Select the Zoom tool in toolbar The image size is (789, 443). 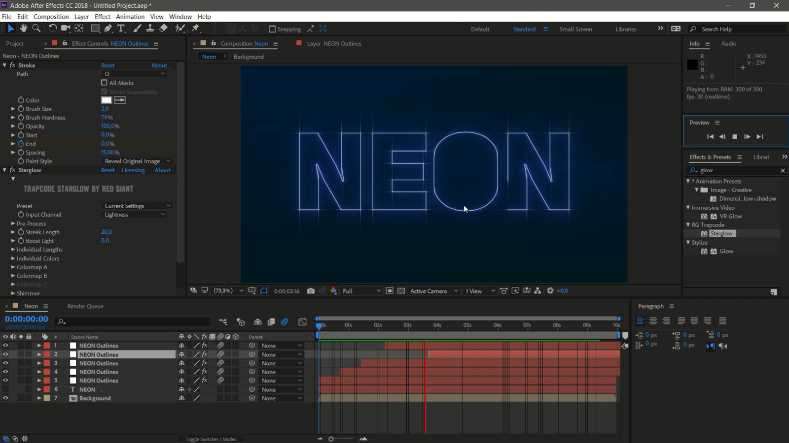click(36, 29)
